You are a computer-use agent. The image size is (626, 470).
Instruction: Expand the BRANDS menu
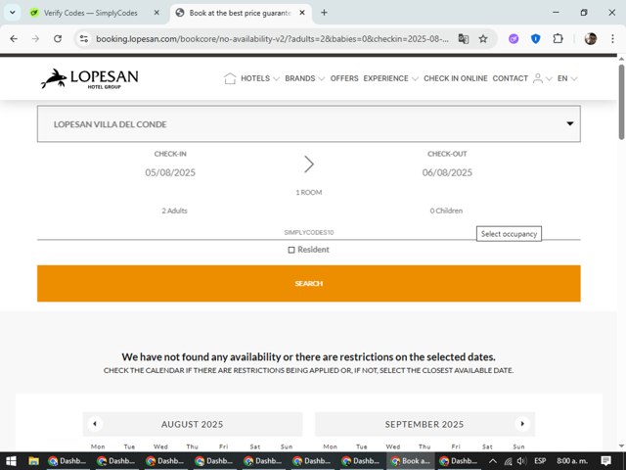304,78
